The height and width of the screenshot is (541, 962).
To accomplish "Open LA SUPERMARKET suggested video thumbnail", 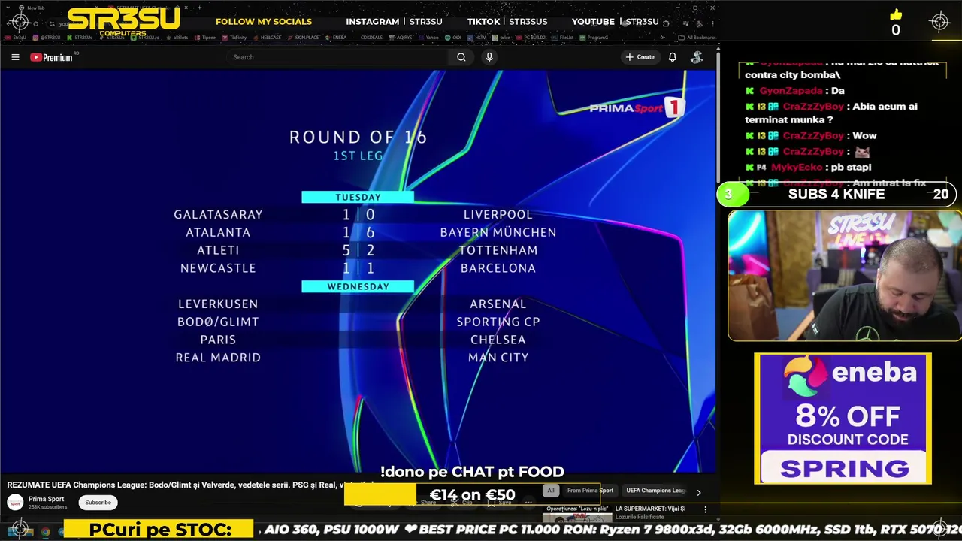I will pos(577,514).
